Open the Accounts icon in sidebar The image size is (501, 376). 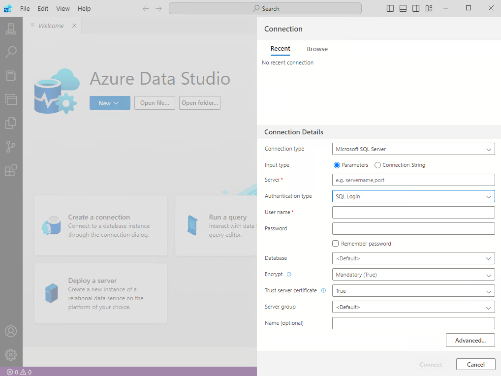pyautogui.click(x=11, y=331)
